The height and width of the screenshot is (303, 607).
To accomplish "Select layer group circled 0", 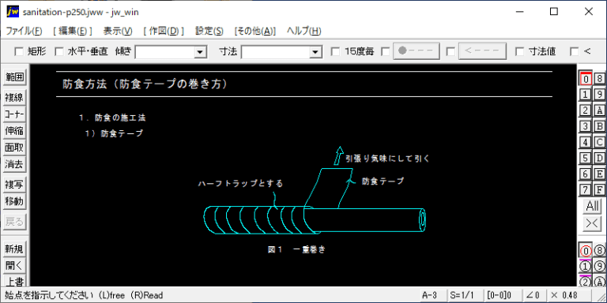I will tap(586, 250).
